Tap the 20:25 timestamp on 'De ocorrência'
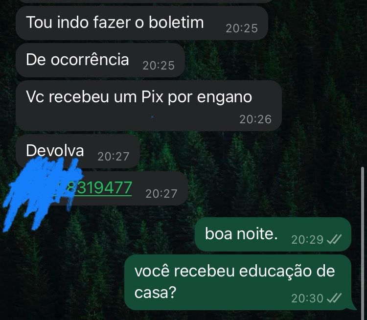The width and height of the screenshot is (367, 320). 159,66
